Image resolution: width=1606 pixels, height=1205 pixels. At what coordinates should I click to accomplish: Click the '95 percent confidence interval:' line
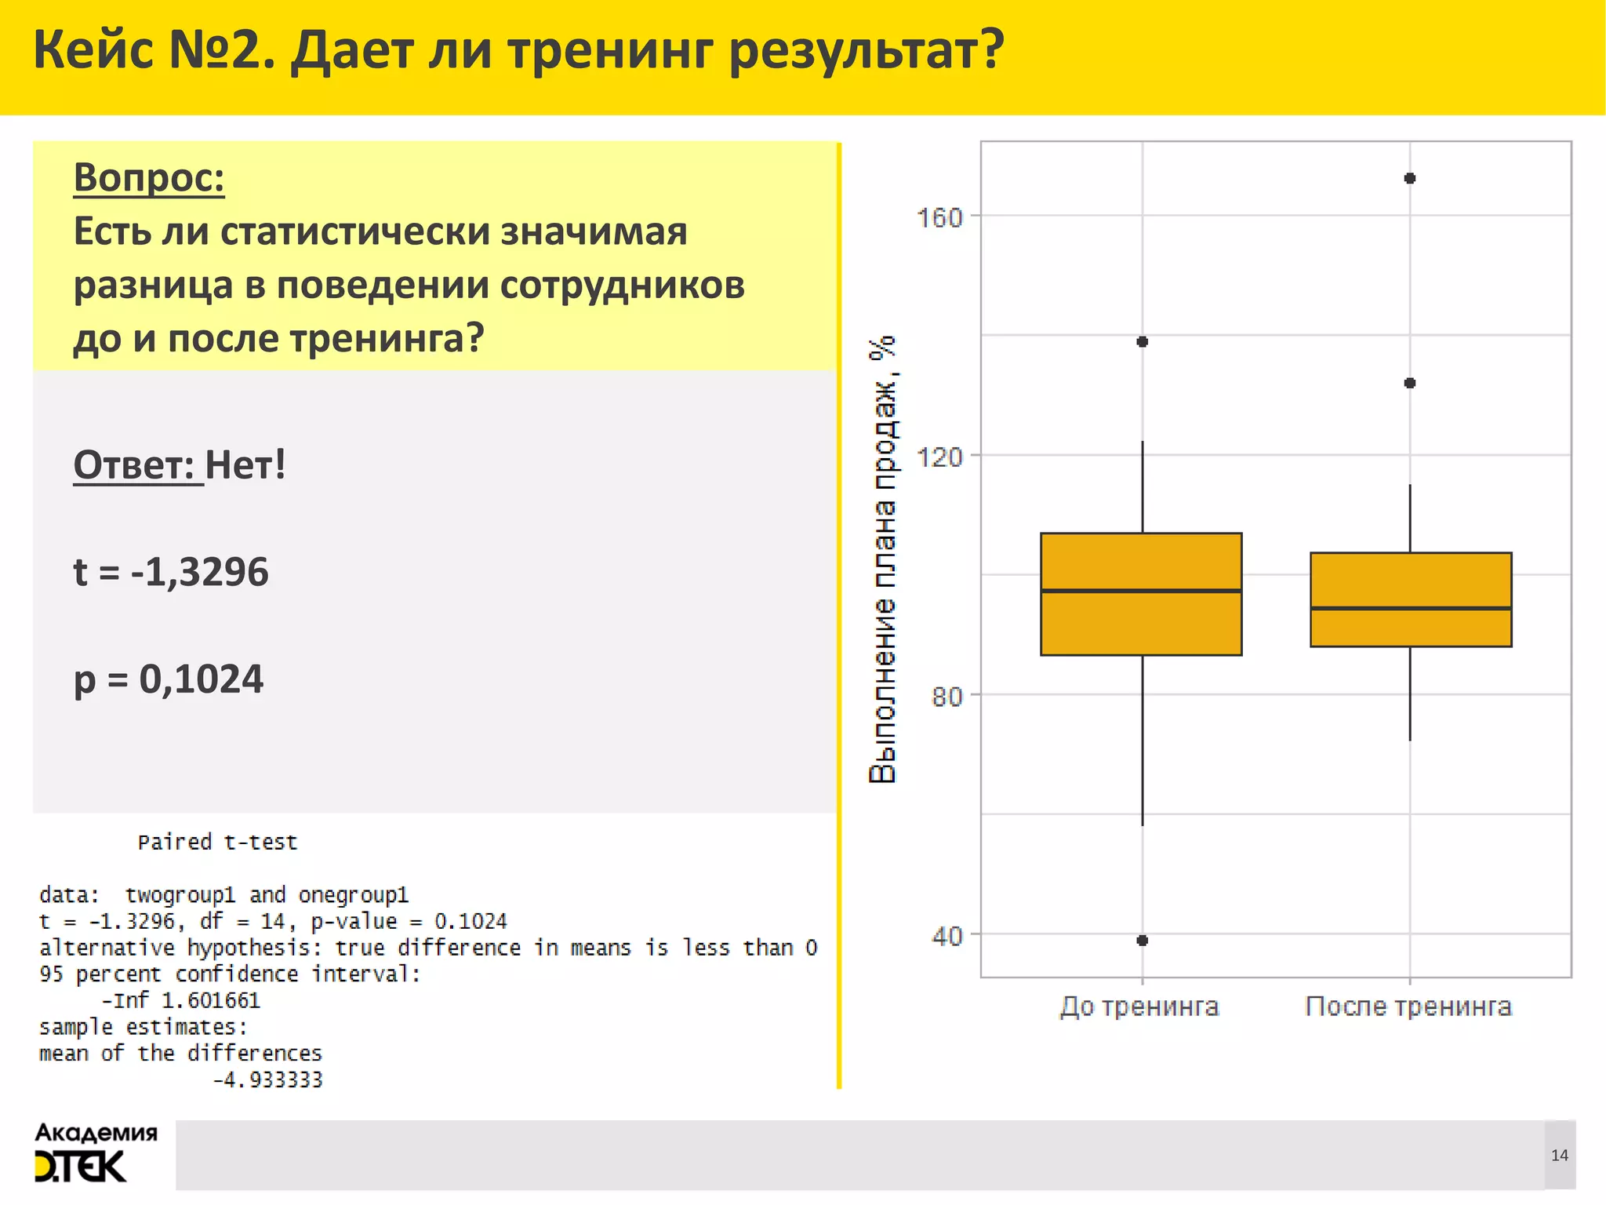click(x=230, y=974)
